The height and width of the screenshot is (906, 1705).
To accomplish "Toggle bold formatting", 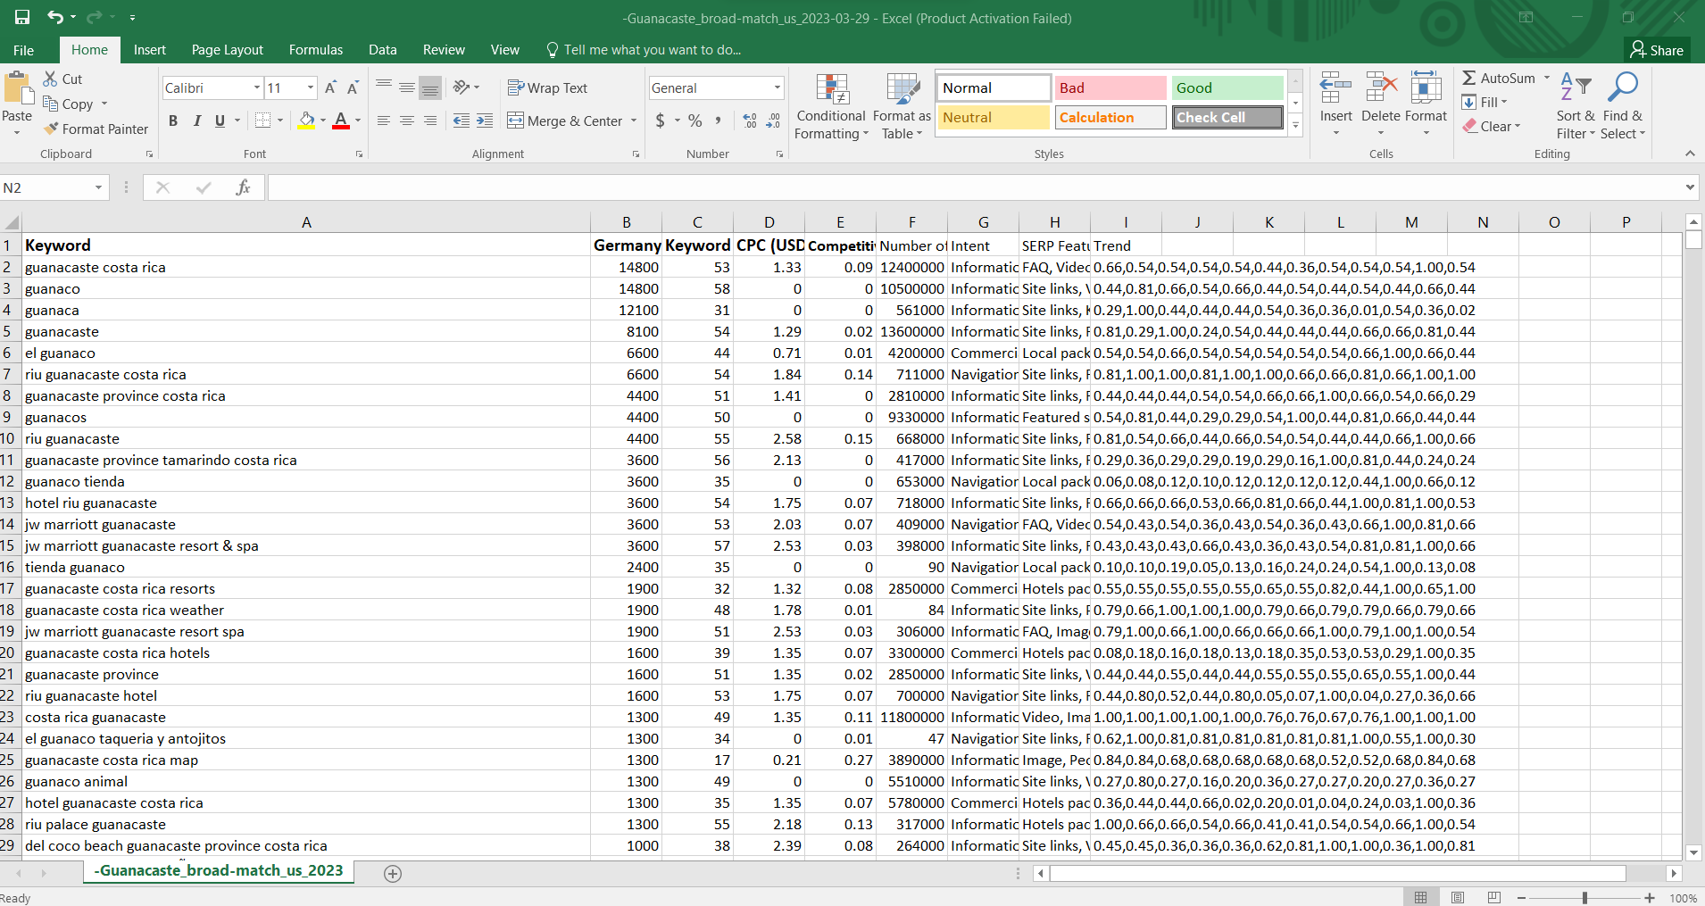I will 173,121.
